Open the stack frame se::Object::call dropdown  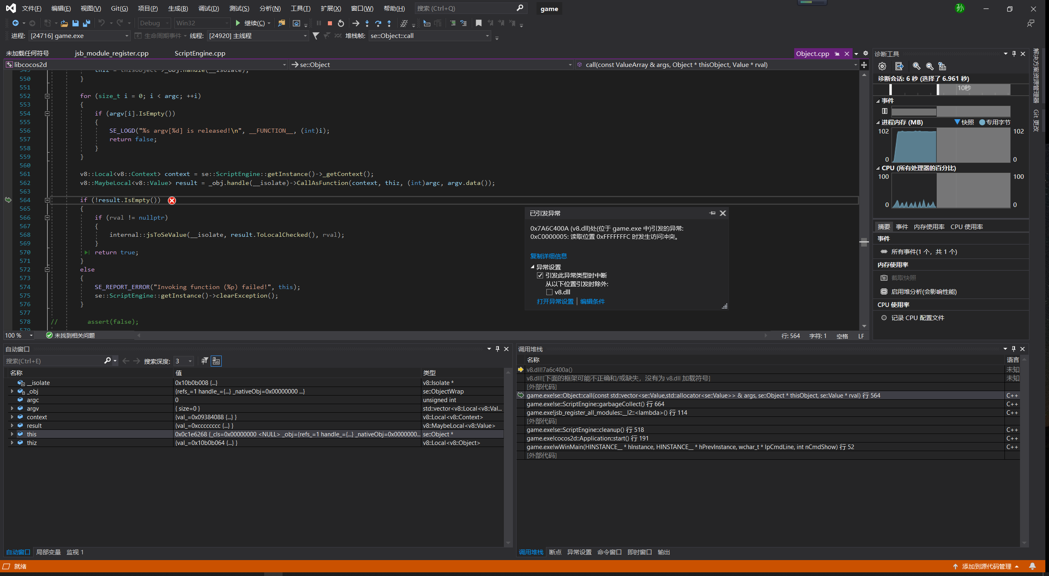[x=487, y=36]
